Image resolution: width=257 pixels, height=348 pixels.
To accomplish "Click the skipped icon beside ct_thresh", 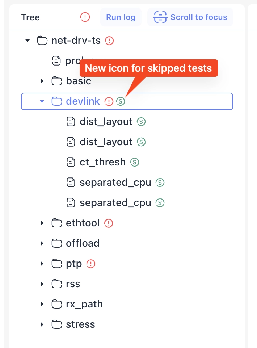I will pos(134,162).
